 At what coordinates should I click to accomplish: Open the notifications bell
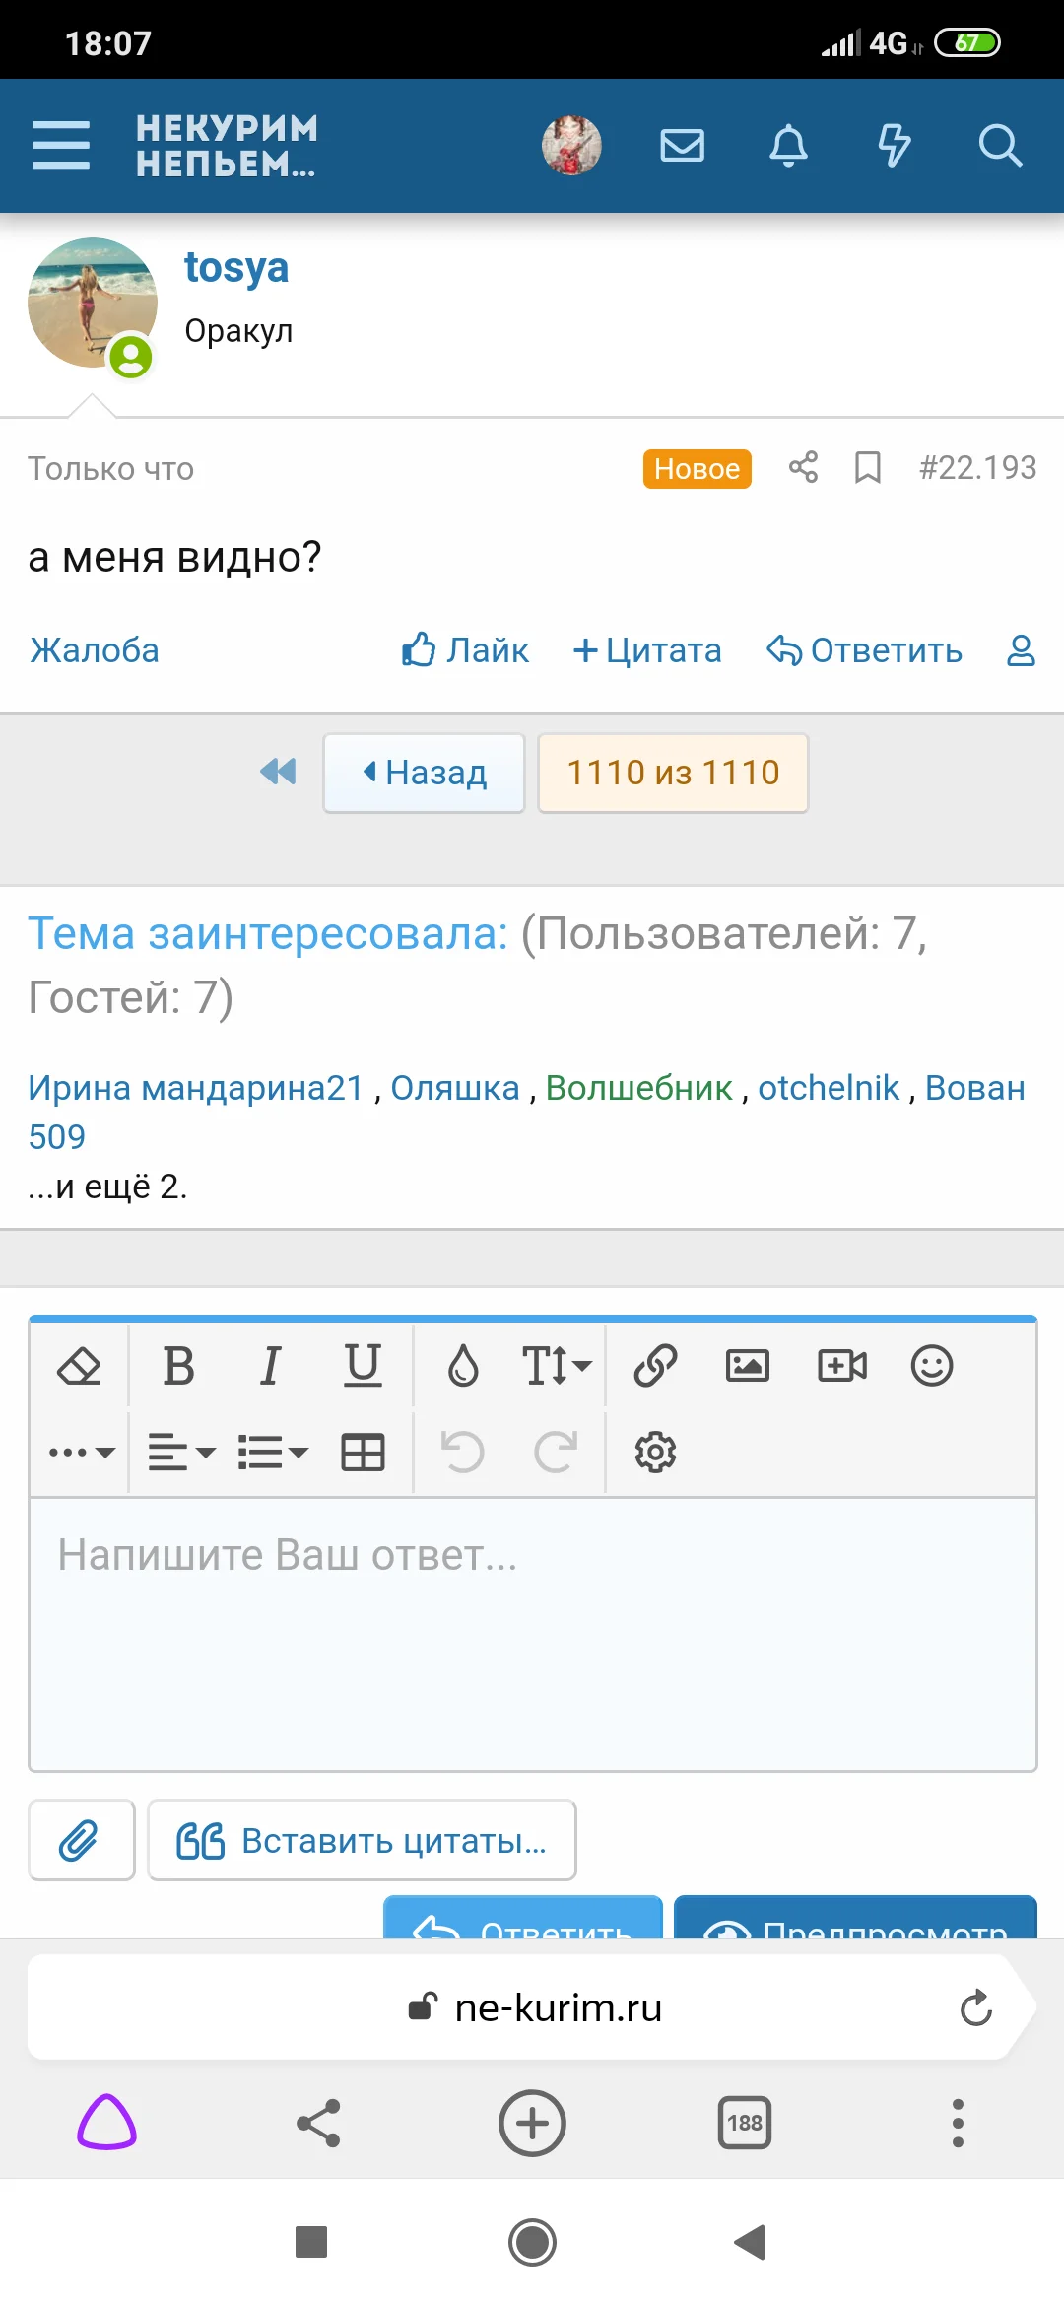pos(788,146)
